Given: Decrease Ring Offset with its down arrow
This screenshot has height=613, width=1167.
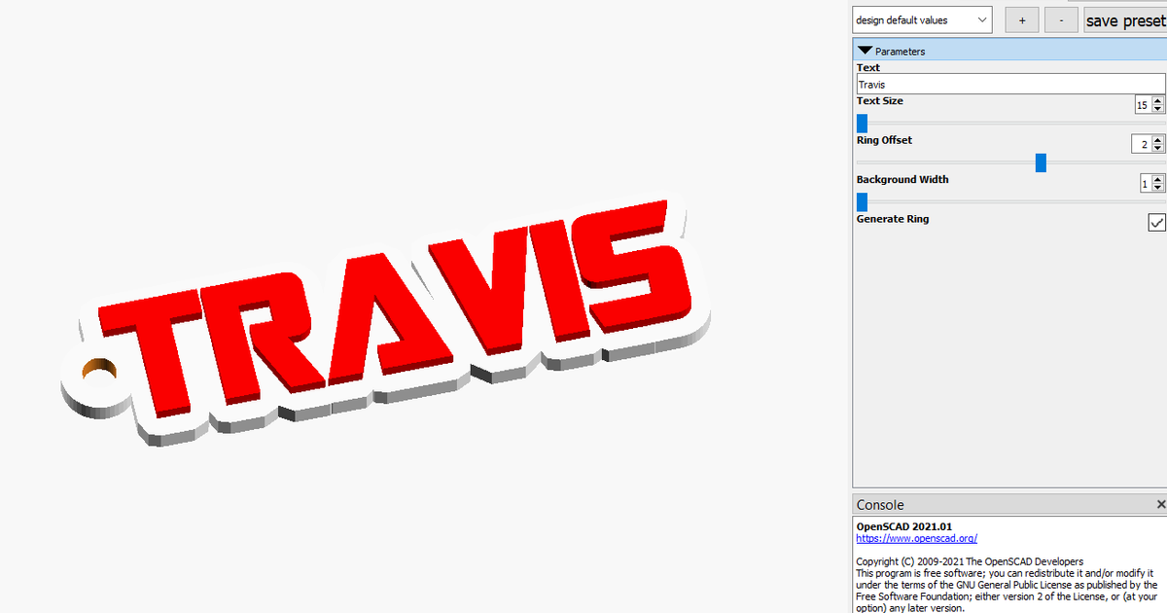Looking at the screenshot, I should tap(1159, 147).
